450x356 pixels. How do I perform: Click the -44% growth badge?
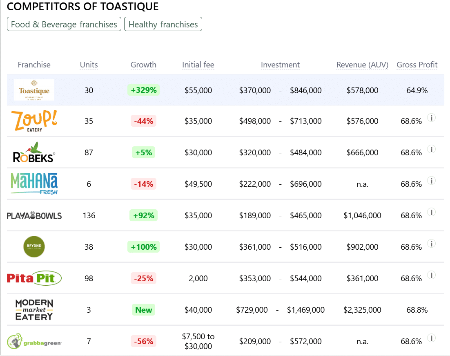point(143,121)
